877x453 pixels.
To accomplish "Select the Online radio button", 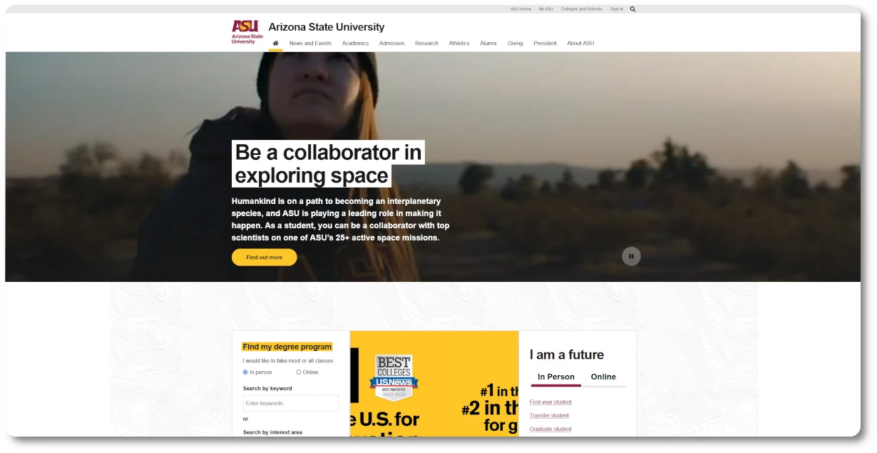I will (x=299, y=372).
